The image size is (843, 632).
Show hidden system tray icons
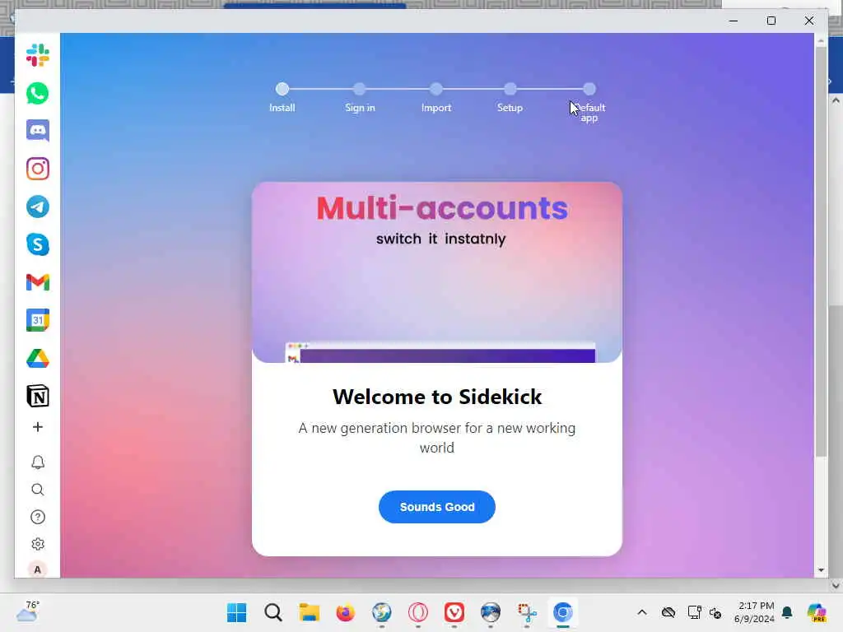(642, 612)
